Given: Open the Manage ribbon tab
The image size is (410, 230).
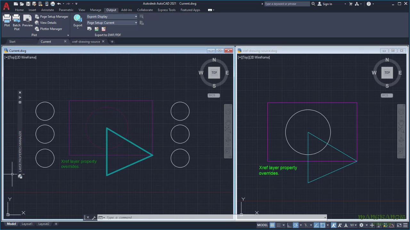Looking at the screenshot, I should pyautogui.click(x=95, y=10).
